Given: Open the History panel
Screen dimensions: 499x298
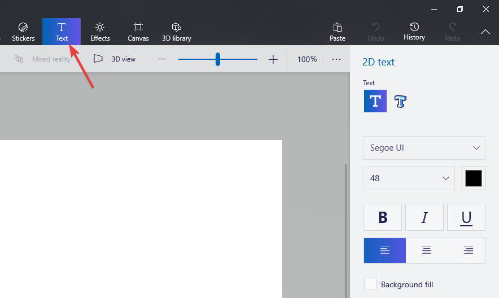Looking at the screenshot, I should (x=414, y=32).
